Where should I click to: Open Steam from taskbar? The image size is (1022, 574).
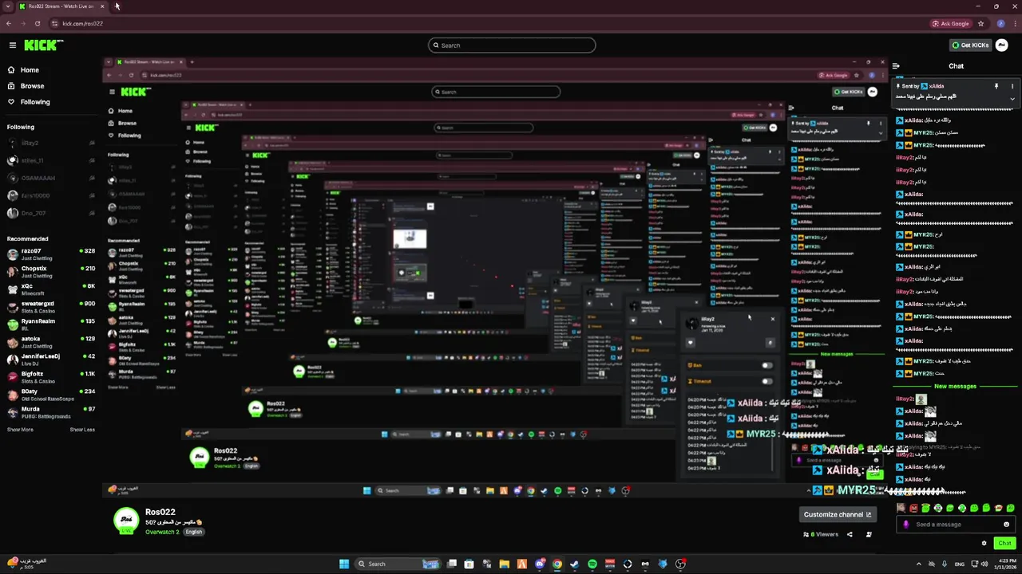(574, 564)
